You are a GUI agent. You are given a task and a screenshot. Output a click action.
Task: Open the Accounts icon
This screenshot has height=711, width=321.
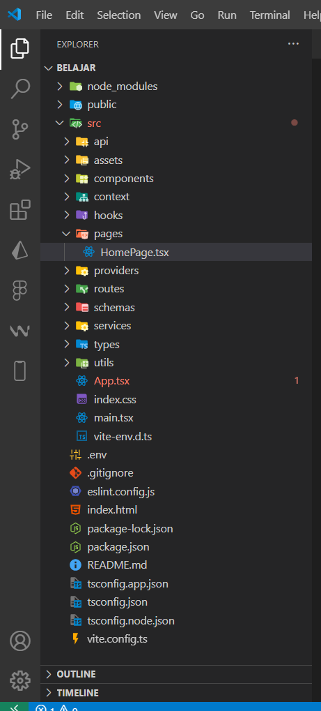tap(20, 641)
